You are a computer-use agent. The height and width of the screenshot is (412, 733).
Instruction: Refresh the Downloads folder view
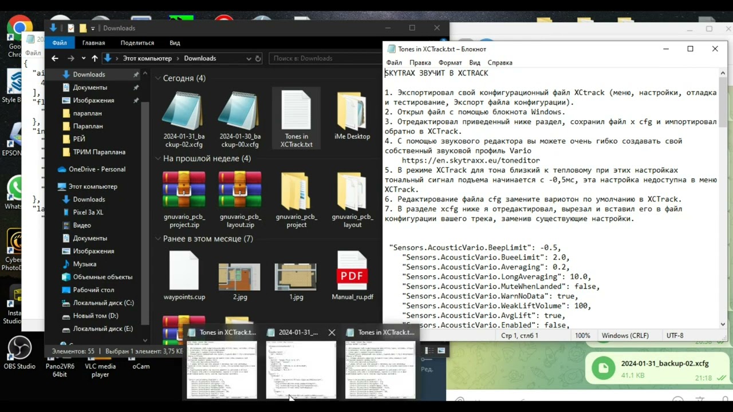(x=258, y=58)
